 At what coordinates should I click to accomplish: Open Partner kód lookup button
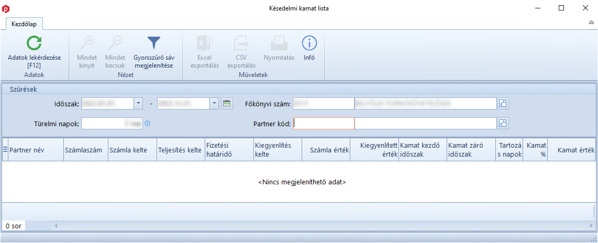point(503,123)
